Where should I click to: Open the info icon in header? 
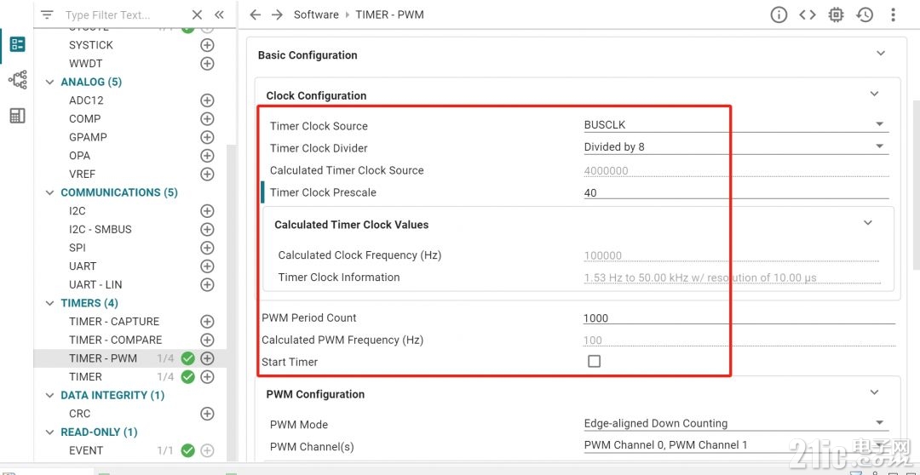coord(779,14)
